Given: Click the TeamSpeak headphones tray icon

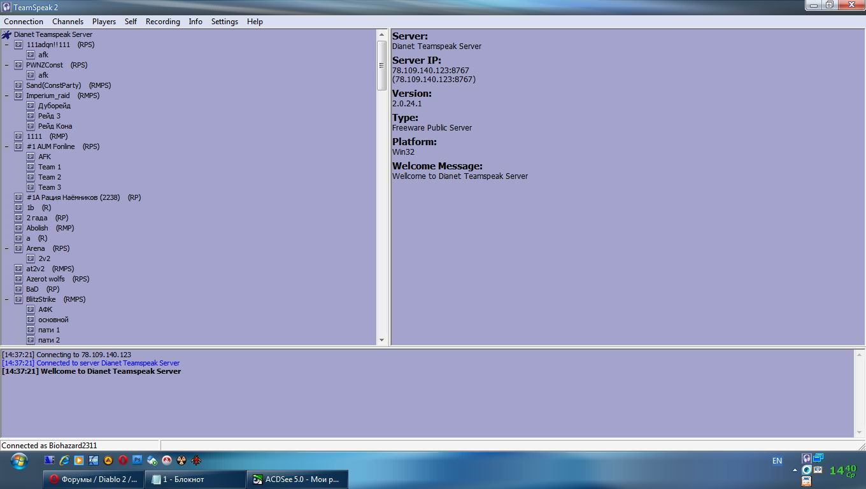Looking at the screenshot, I should coord(807,458).
